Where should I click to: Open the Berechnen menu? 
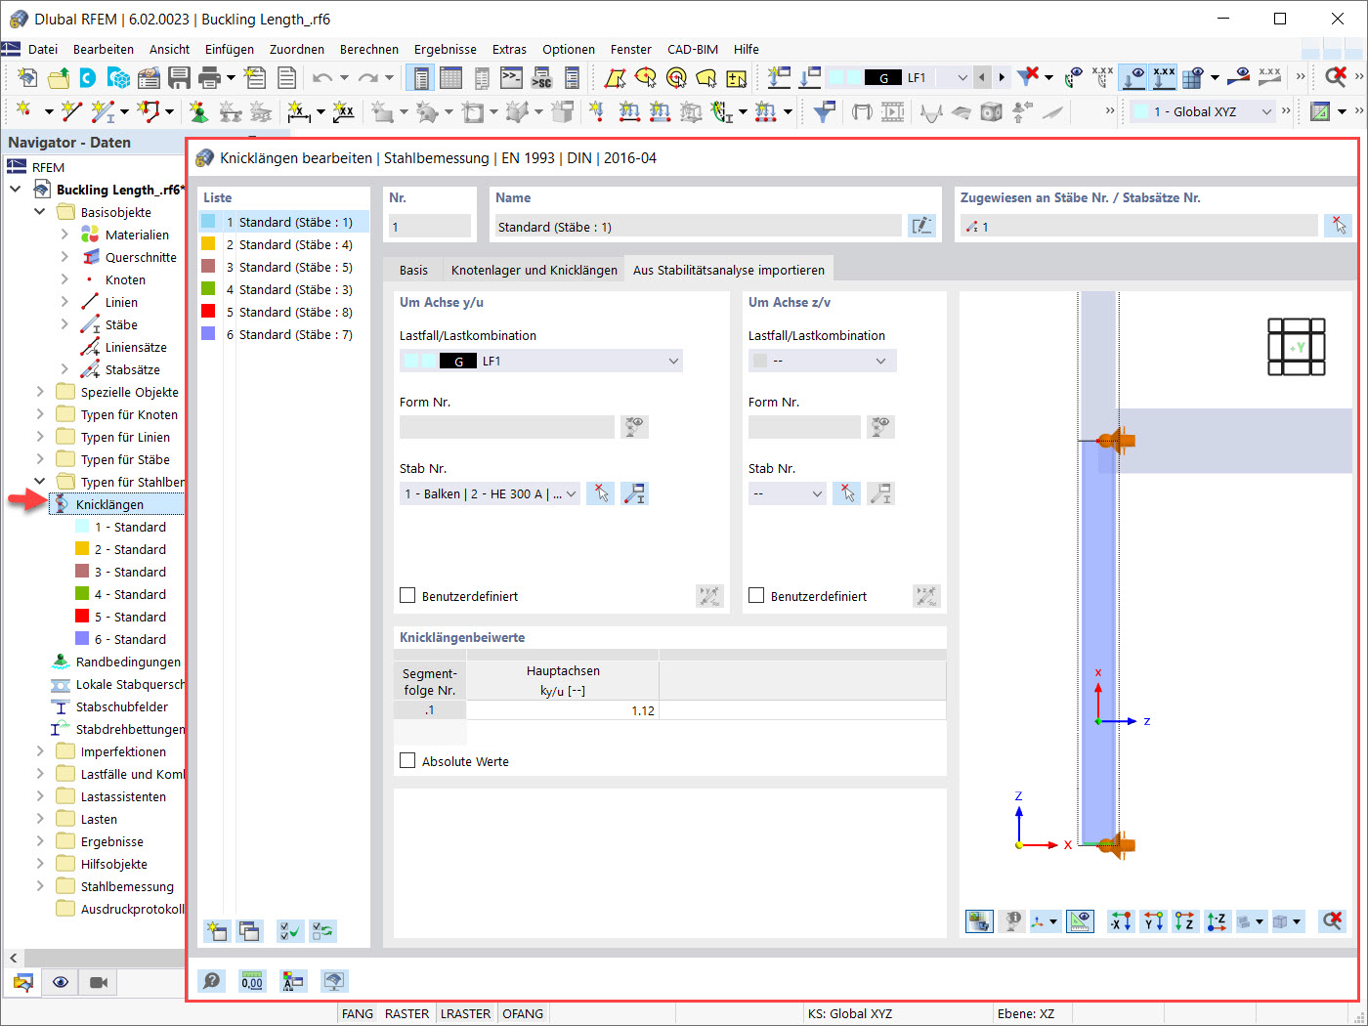(369, 49)
